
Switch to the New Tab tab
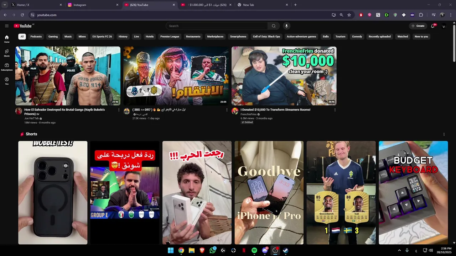point(263,5)
